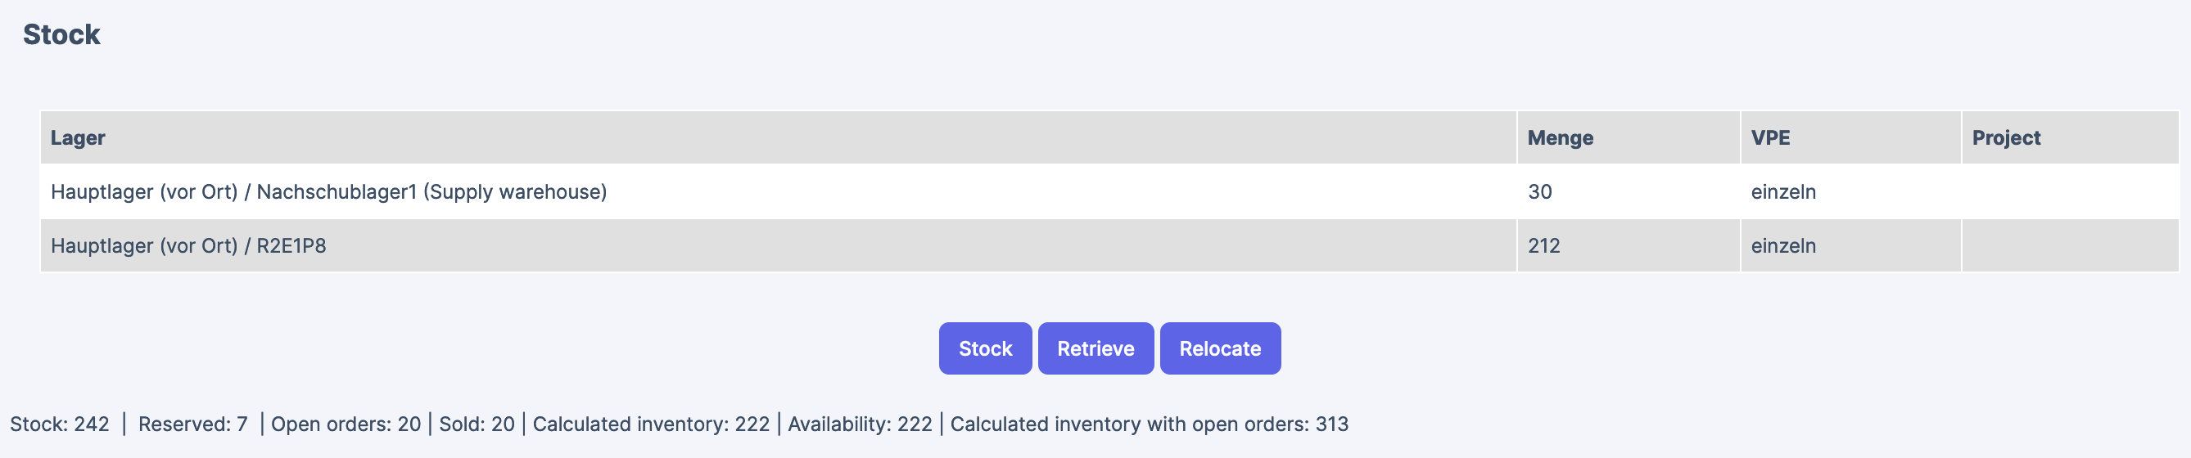Select the Nachschublager1 (Supply warehouse) row
Viewport: 2191px width, 458px height.
click(328, 192)
